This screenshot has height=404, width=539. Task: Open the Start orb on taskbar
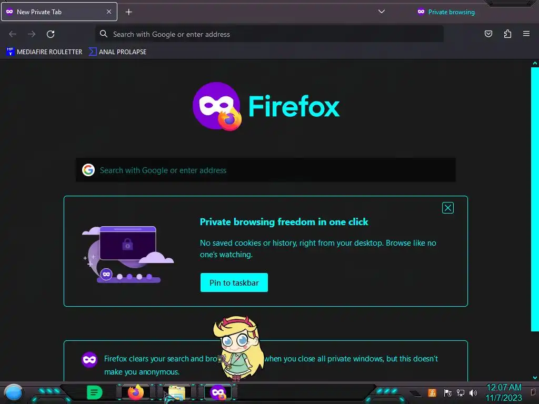(13, 393)
